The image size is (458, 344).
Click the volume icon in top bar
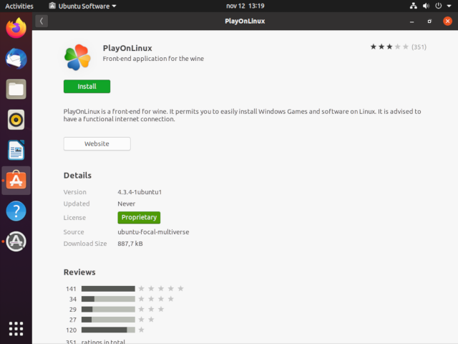click(426, 6)
